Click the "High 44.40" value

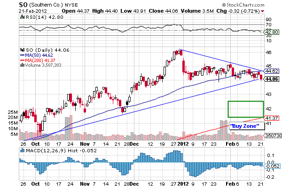click(105, 11)
